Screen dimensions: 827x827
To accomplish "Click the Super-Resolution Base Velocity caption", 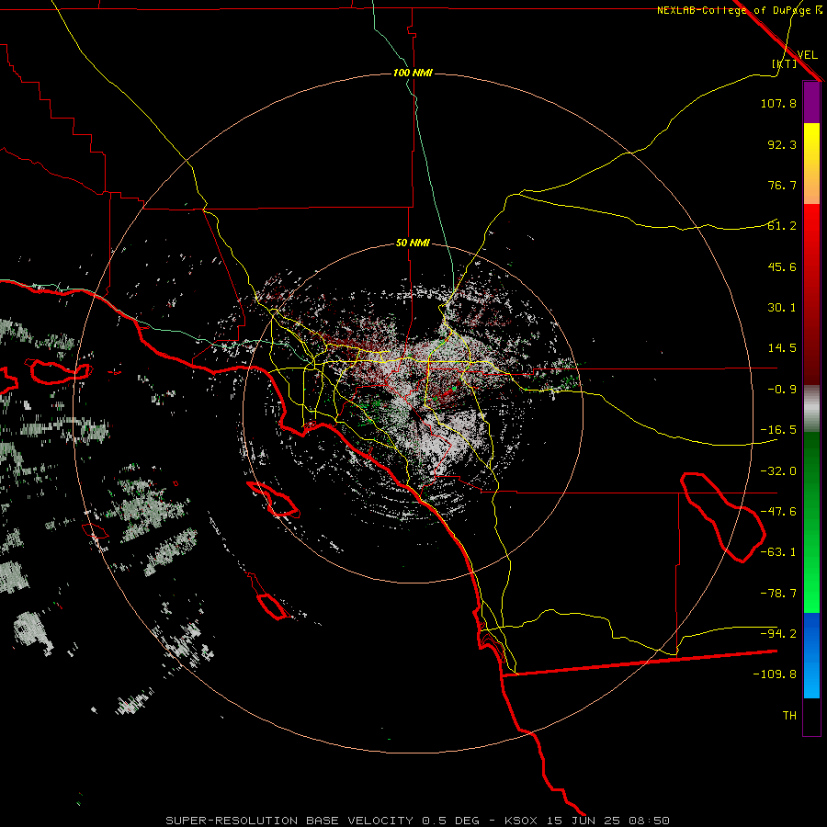I will point(418,821).
